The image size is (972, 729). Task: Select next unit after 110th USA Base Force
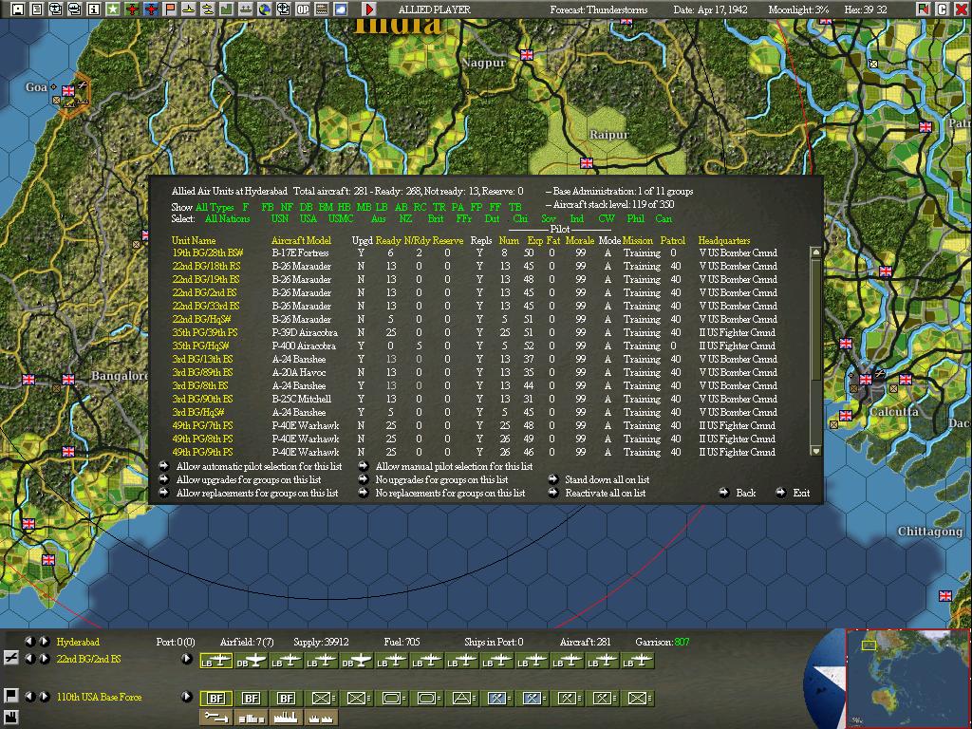point(44,696)
